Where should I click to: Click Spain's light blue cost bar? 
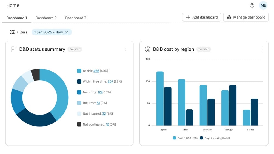[x=160, y=99]
